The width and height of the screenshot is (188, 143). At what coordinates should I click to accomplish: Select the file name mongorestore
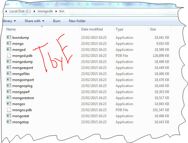(23, 98)
